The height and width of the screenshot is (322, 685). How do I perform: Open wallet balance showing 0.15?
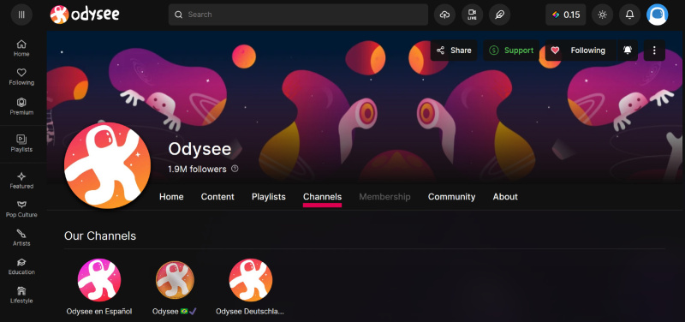[x=566, y=15]
